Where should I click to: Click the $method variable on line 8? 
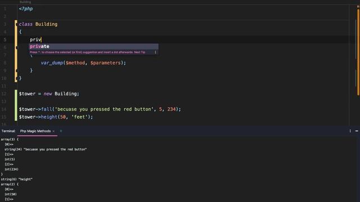tap(75, 63)
